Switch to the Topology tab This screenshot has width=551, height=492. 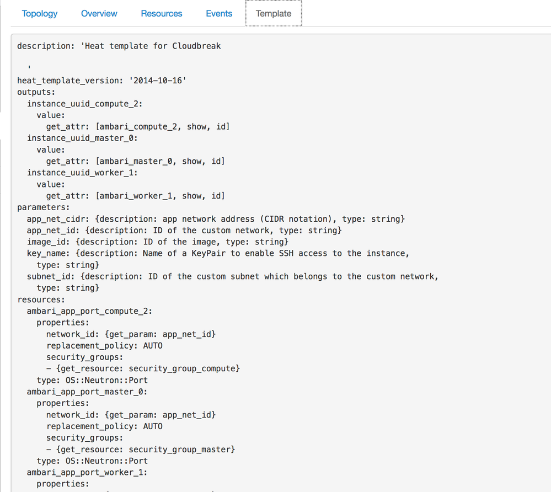pos(39,13)
